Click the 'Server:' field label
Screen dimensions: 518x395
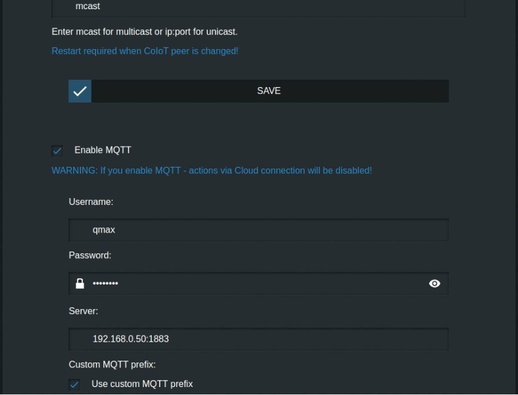click(83, 311)
